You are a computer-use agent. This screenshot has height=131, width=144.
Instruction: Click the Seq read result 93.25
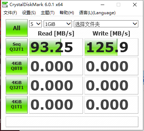(56, 47)
